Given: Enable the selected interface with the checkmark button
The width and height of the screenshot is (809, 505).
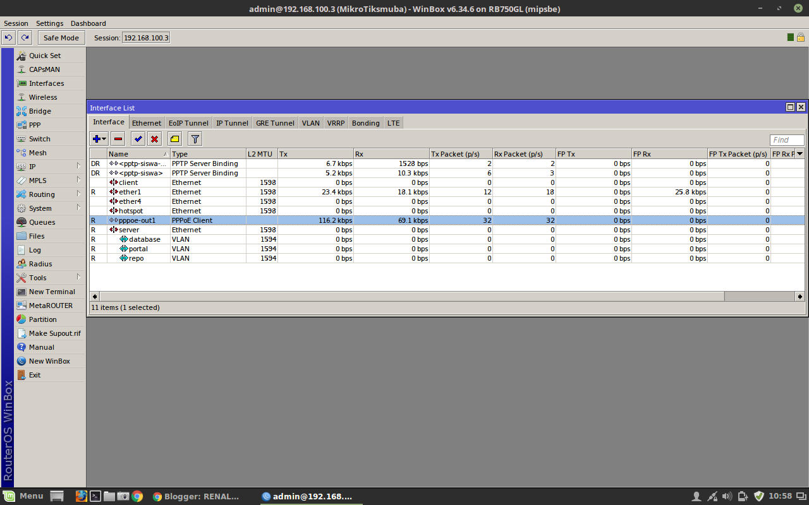Looking at the screenshot, I should coord(138,139).
